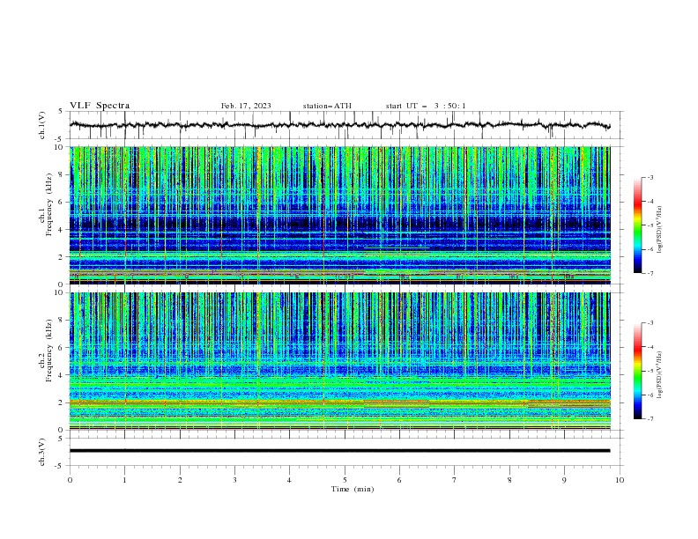Click the ch.1 frequency axis "6" tick label

(62, 202)
